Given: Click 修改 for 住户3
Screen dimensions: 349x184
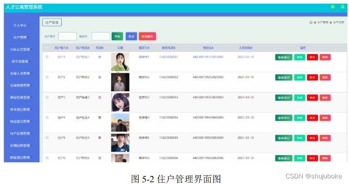Looking at the screenshot, I should click(312, 98).
